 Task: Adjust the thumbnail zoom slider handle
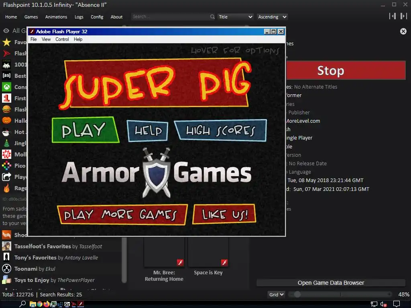pyautogui.click(x=297, y=294)
